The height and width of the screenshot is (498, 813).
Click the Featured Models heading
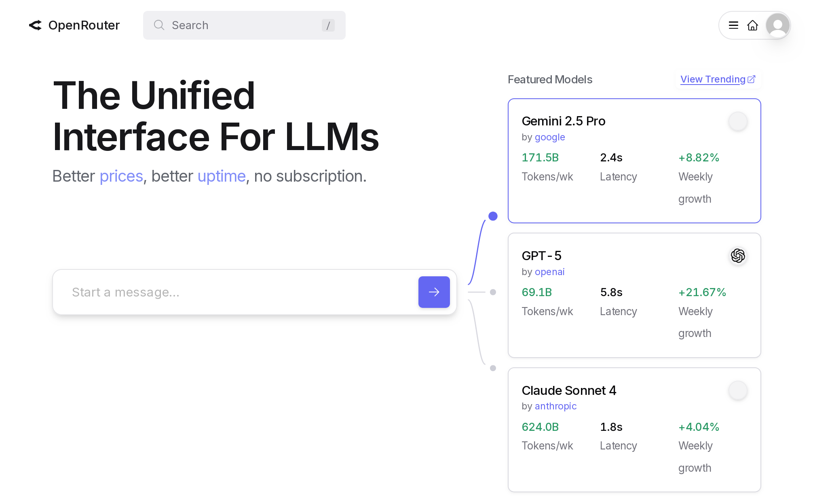click(x=550, y=79)
